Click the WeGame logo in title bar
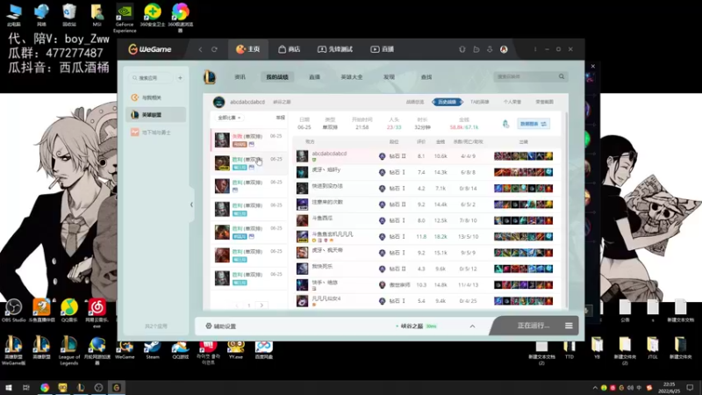This screenshot has width=702, height=395. pos(149,49)
